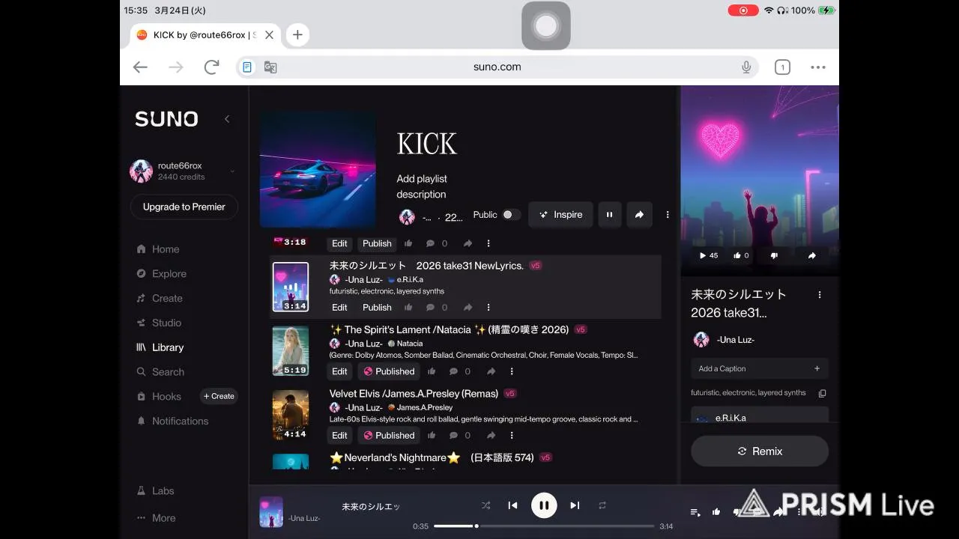Share The Spirit's Lament track
Viewport: 959px width, 539px height.
[491, 371]
